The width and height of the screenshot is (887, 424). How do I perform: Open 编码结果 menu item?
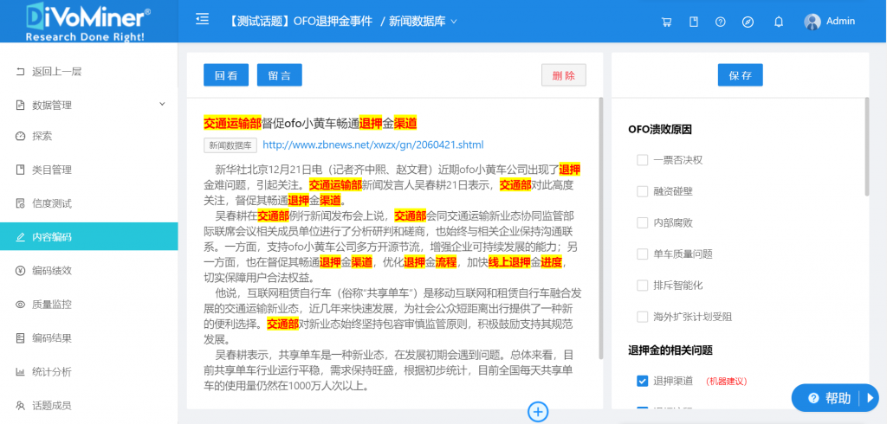[89, 338]
